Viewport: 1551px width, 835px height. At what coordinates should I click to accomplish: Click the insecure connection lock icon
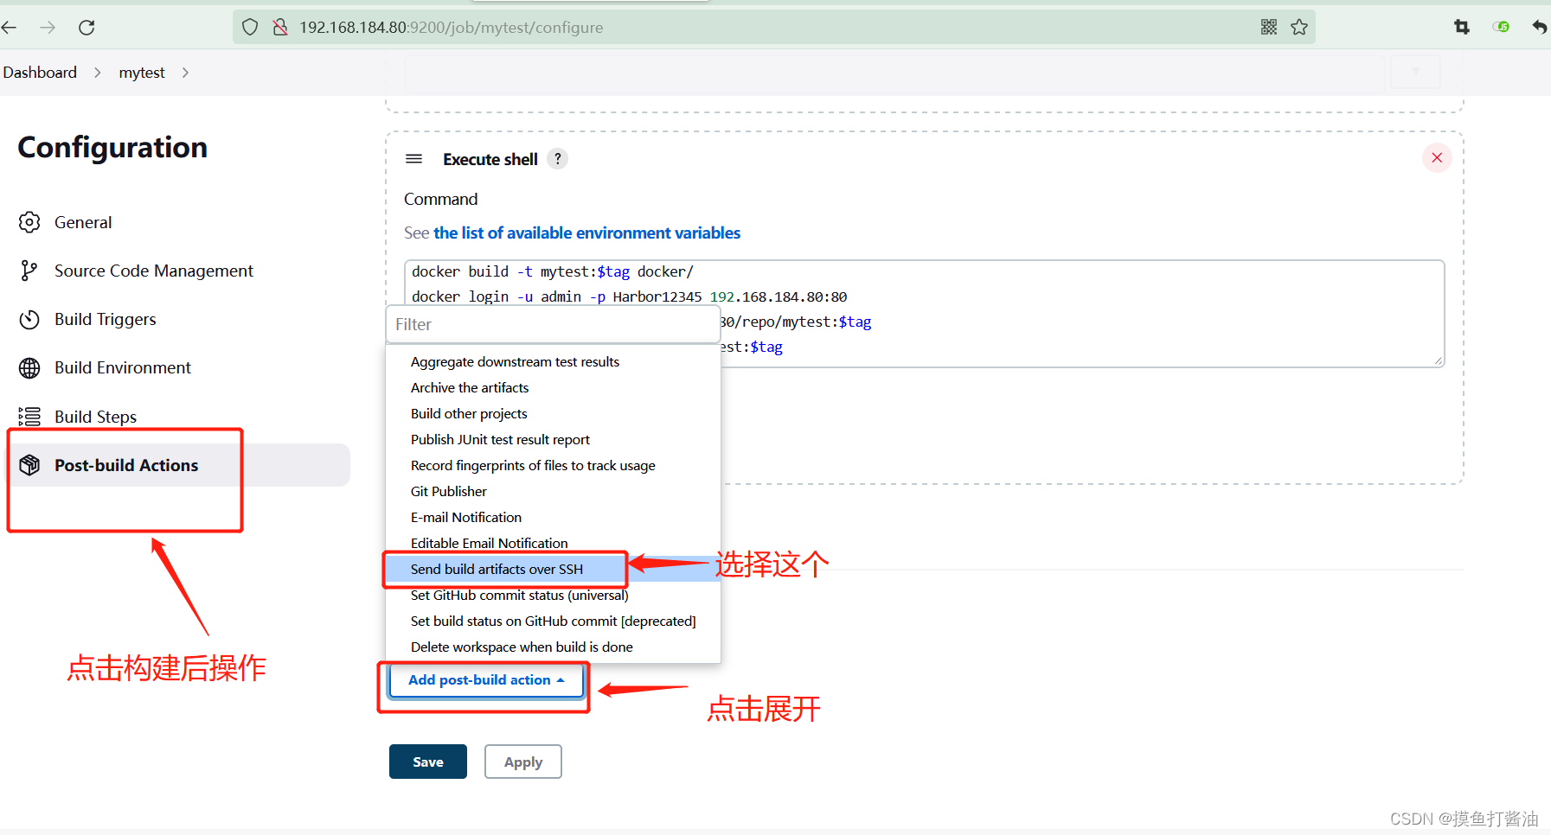[280, 28]
